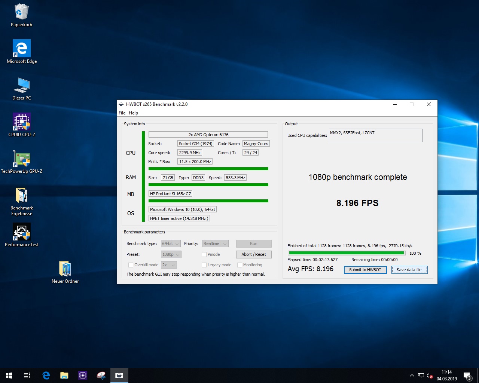Open File Explorer from taskbar
This screenshot has width=479, height=383.
tap(64, 376)
